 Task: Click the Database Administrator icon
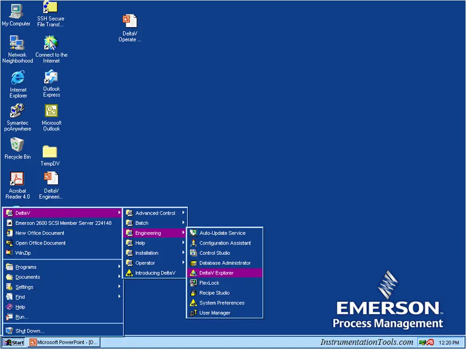[x=193, y=263]
